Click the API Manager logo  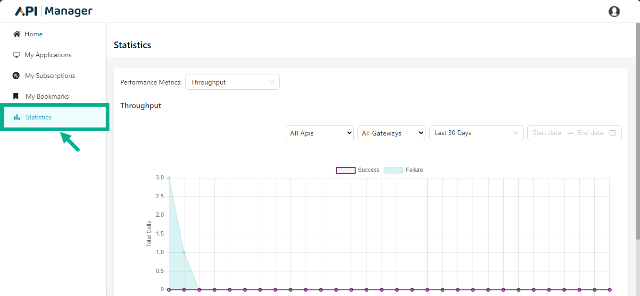coord(54,11)
